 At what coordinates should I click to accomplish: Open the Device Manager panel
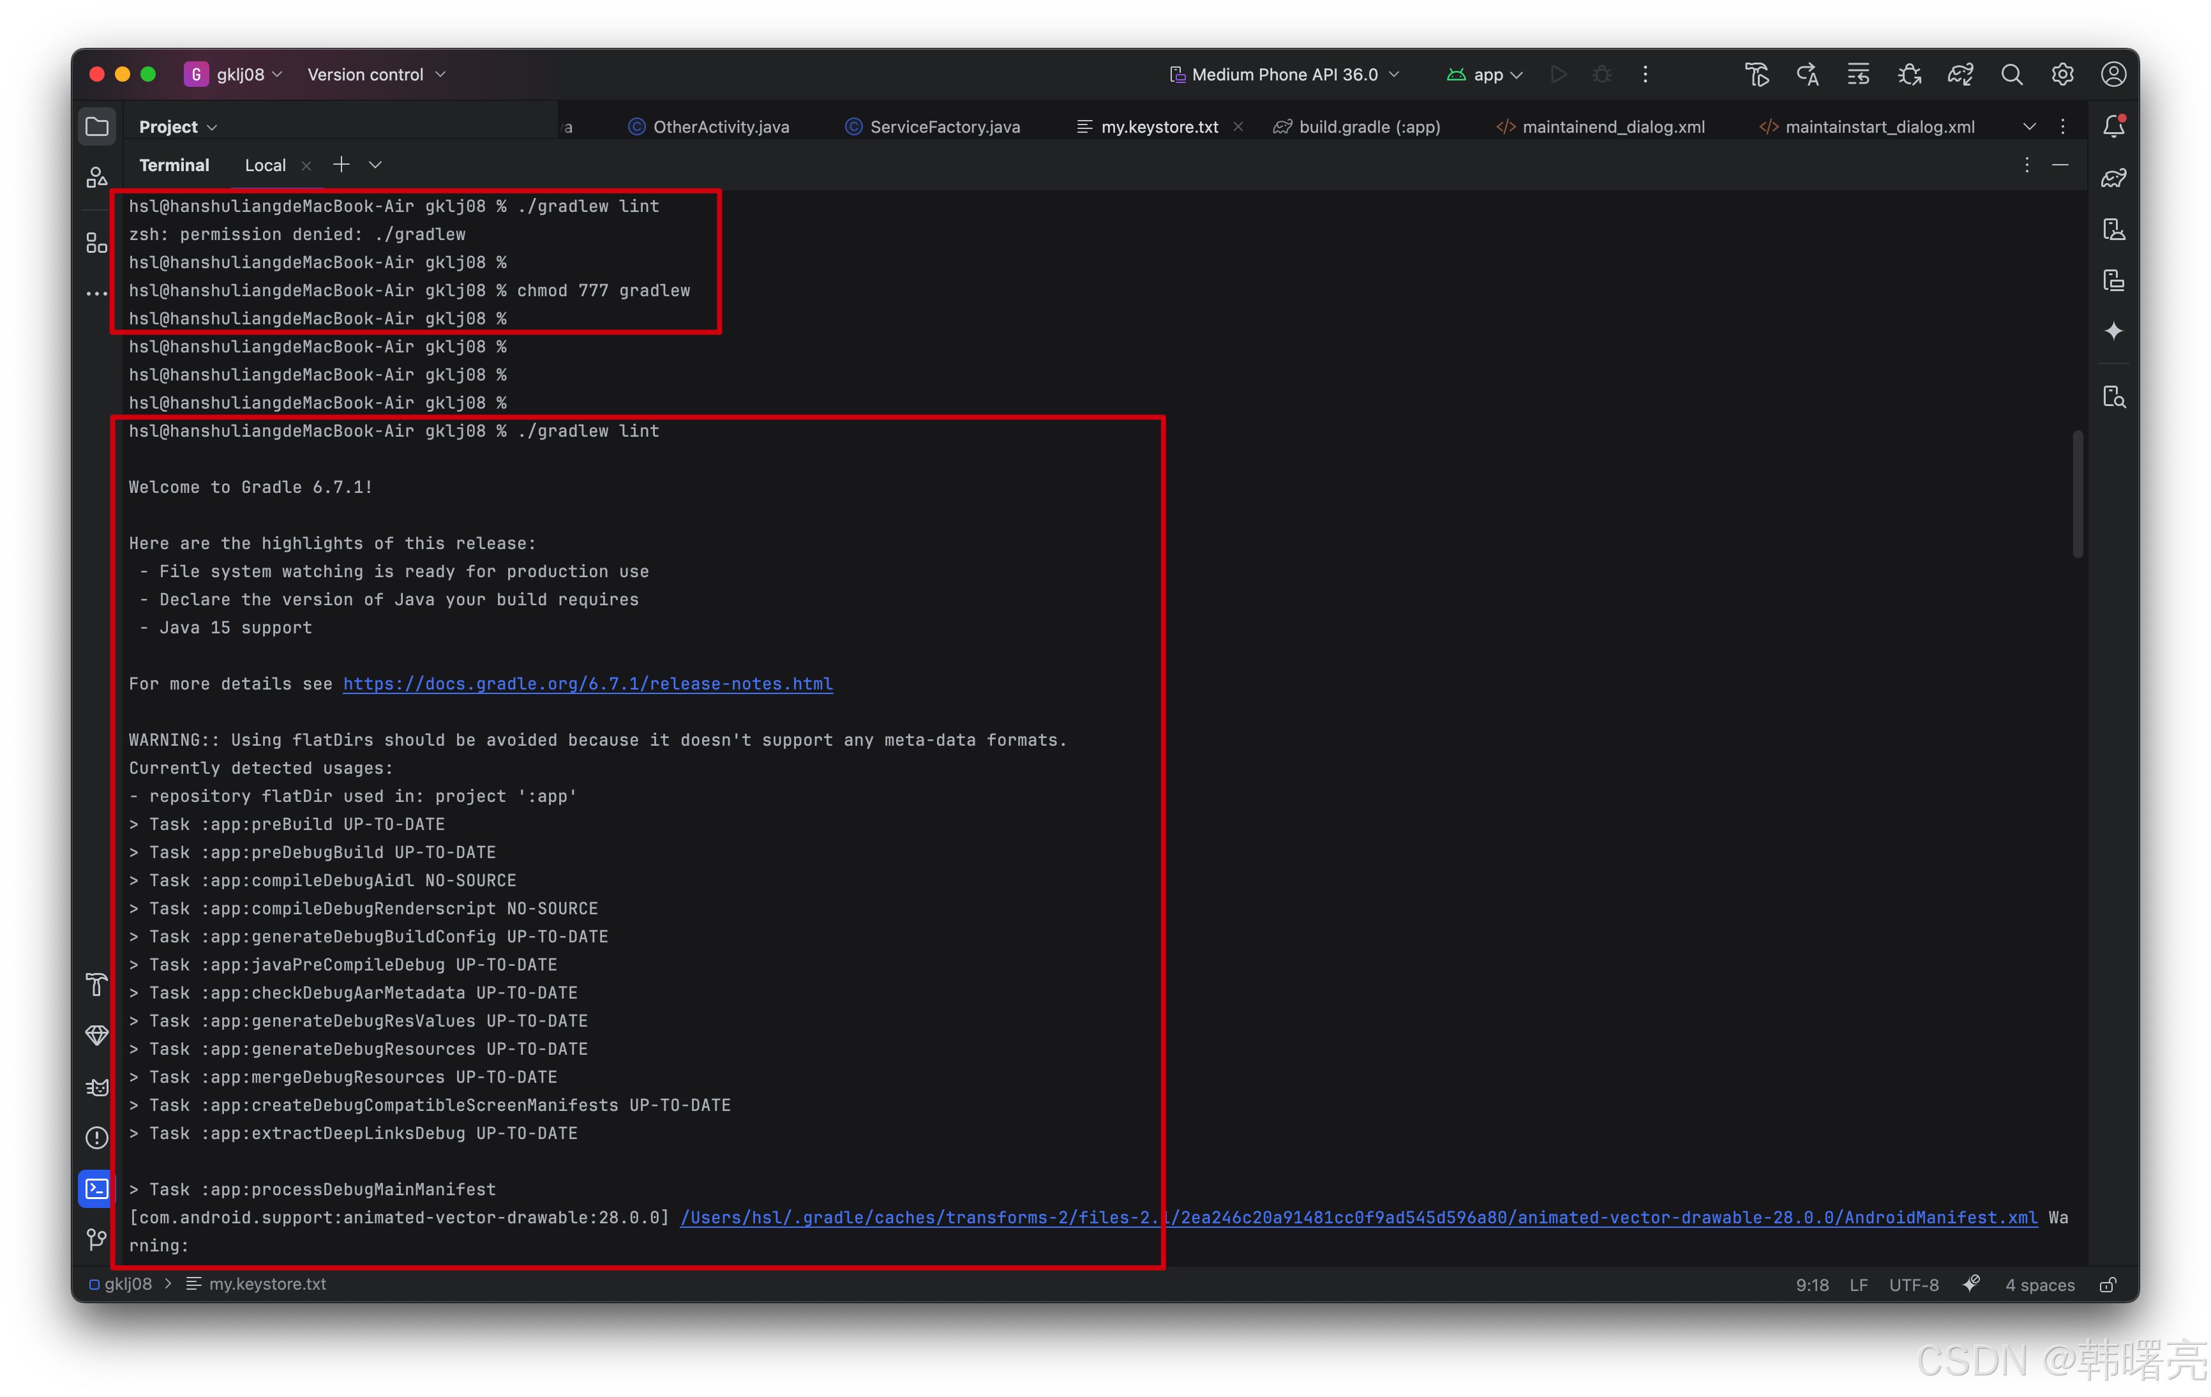[2114, 229]
